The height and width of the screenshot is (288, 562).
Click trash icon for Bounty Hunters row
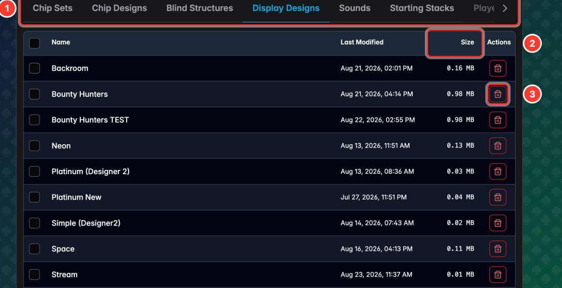click(498, 94)
